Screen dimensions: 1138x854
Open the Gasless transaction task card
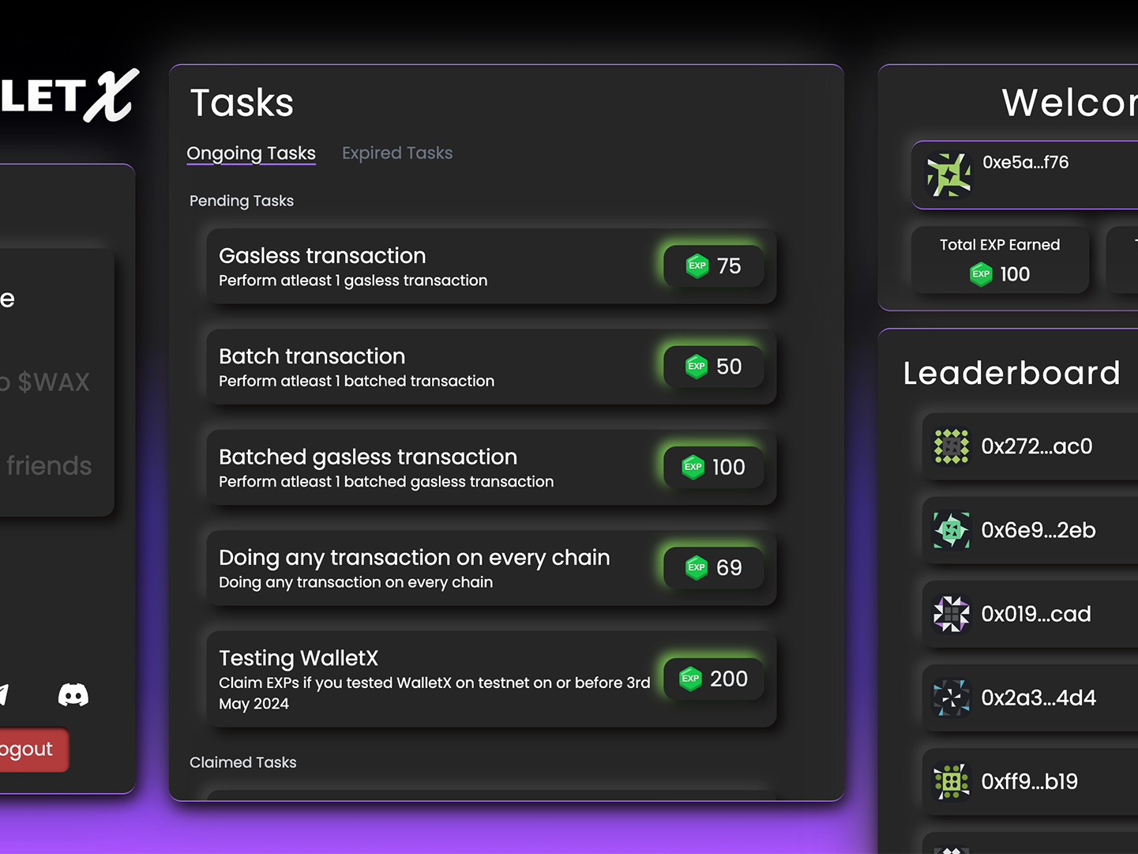491,266
